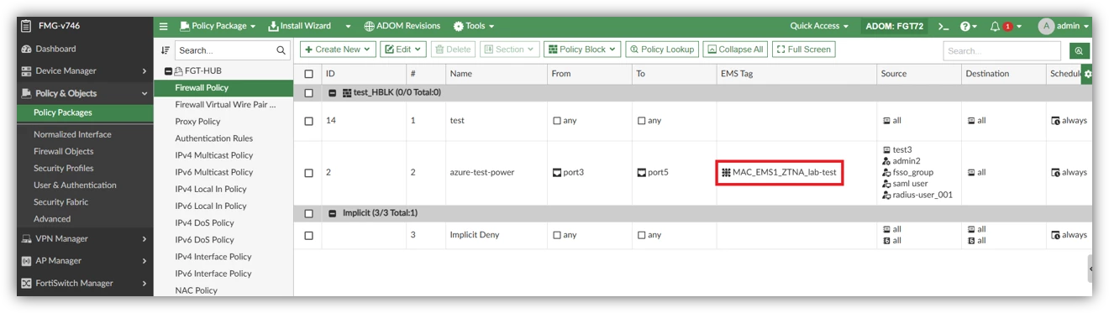
Task: Click the Collapse All button
Action: click(x=735, y=50)
